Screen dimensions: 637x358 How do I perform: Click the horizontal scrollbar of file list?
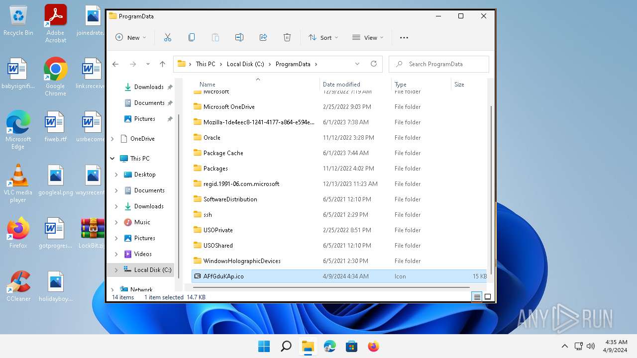[330, 287]
